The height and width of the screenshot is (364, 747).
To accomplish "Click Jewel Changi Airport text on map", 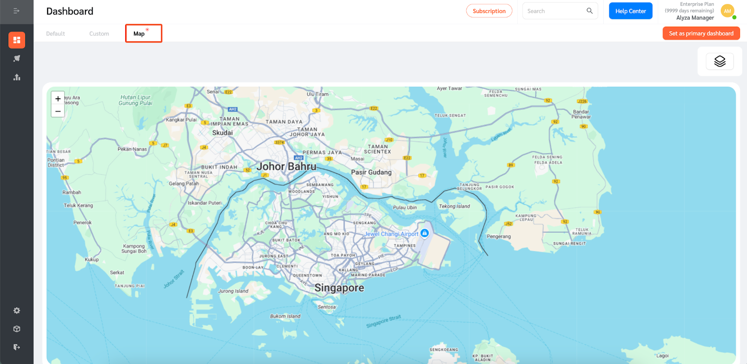I will pyautogui.click(x=392, y=234).
